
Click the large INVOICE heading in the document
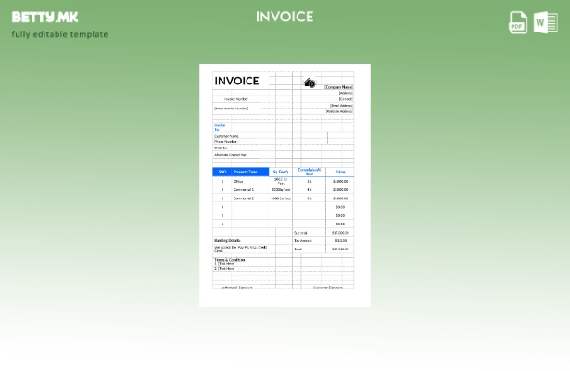coord(236,82)
